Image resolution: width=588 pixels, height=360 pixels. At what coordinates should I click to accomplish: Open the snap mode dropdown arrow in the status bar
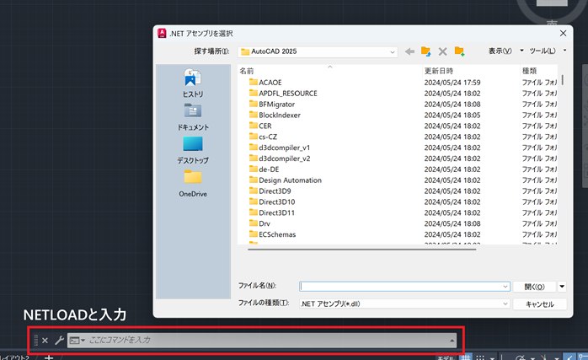[492, 357]
